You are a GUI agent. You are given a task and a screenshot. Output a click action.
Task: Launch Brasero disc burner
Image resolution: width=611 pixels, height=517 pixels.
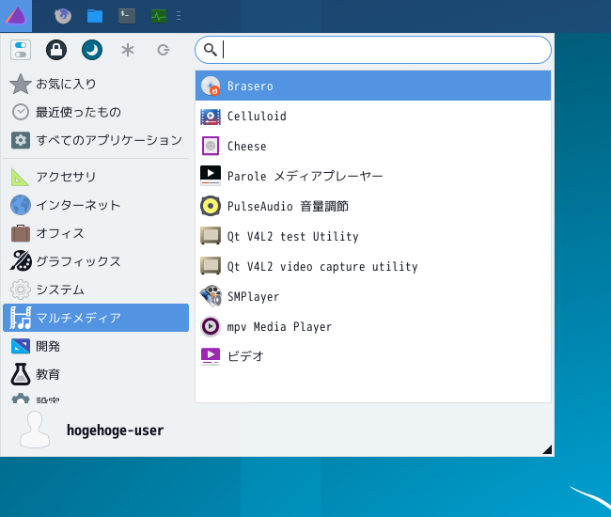click(x=373, y=86)
